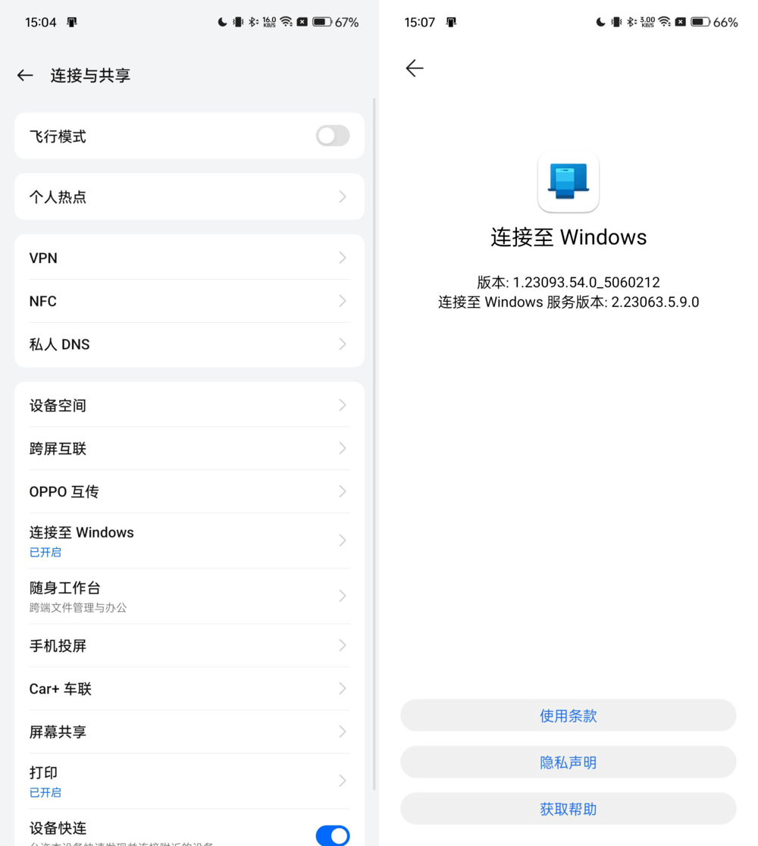Tap the 版本: 1.23093.54.0_5060212 text
The image size is (758, 846).
tap(568, 282)
